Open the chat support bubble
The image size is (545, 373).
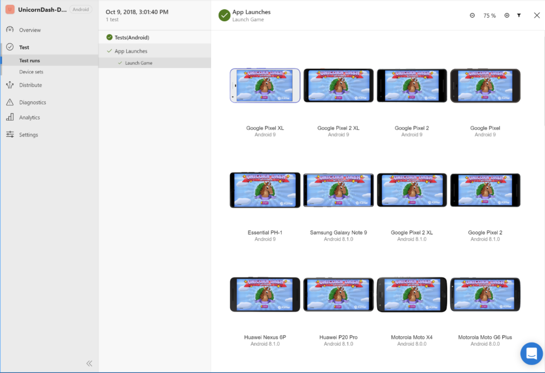pyautogui.click(x=531, y=353)
